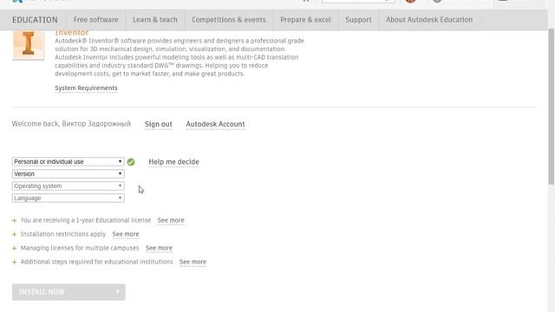This screenshot has height=312, width=555.
Task: Open the System Requirements link
Action: pos(86,88)
